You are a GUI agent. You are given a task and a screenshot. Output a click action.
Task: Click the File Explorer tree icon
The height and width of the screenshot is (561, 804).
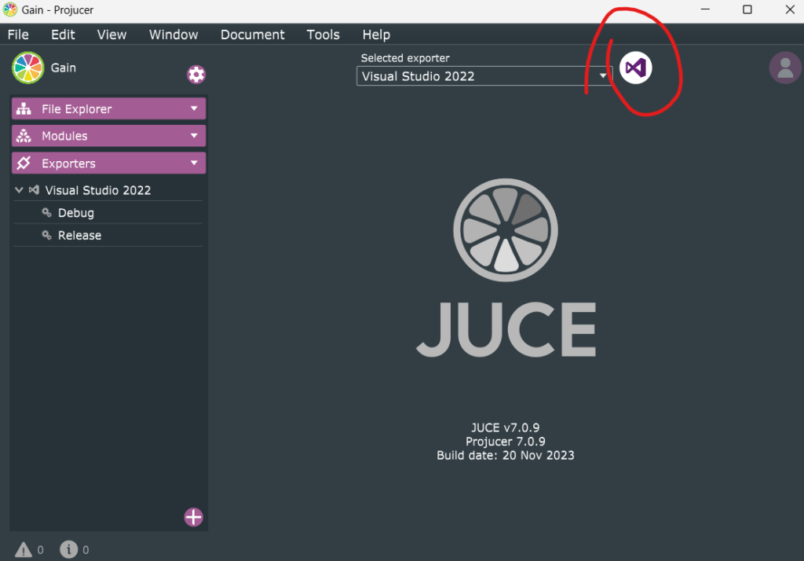pyautogui.click(x=24, y=108)
